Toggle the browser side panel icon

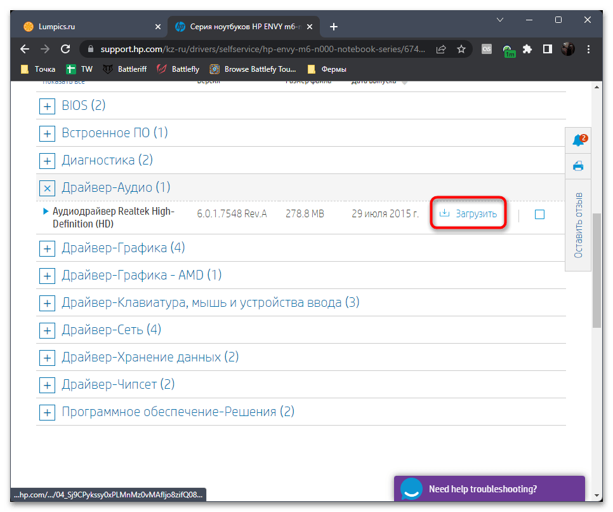pos(547,49)
